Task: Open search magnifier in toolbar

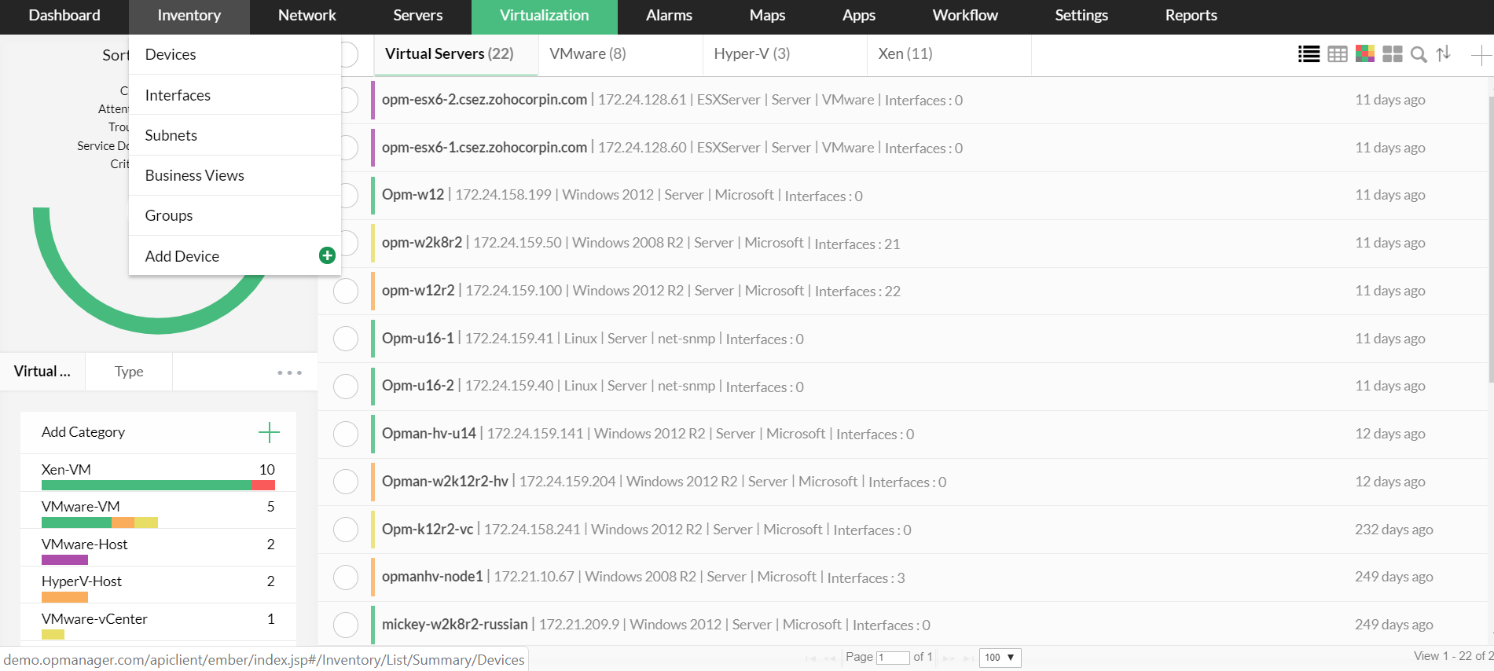Action: click(1419, 54)
